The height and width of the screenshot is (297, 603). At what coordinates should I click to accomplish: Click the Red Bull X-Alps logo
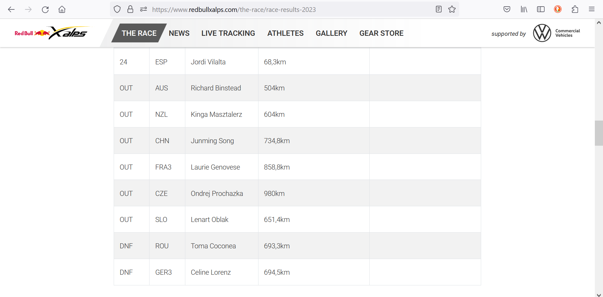[52, 33]
